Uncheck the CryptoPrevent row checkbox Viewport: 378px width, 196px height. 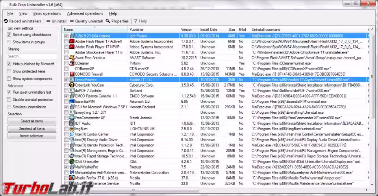pos(66,80)
